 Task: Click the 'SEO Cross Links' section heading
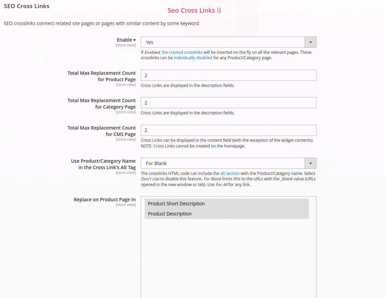pos(26,6)
